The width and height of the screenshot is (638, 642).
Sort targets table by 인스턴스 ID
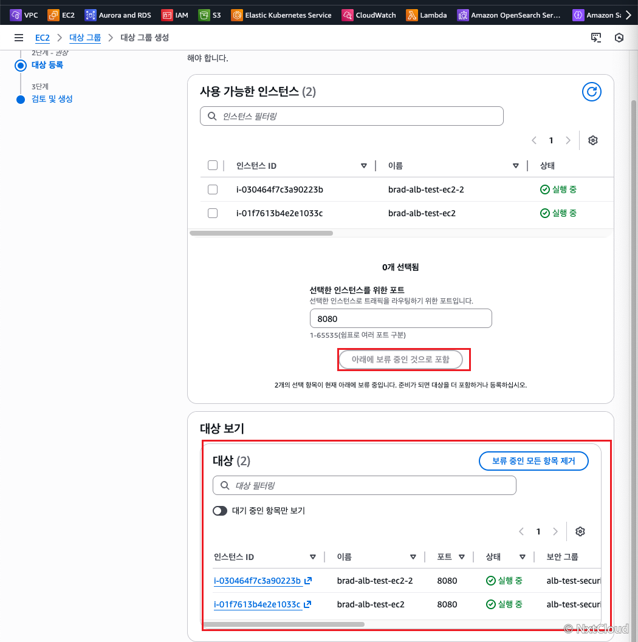313,557
